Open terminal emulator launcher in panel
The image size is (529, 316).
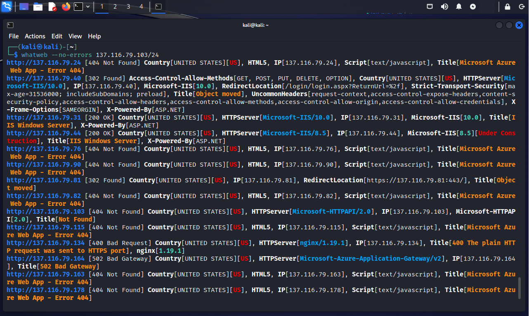pos(78,7)
